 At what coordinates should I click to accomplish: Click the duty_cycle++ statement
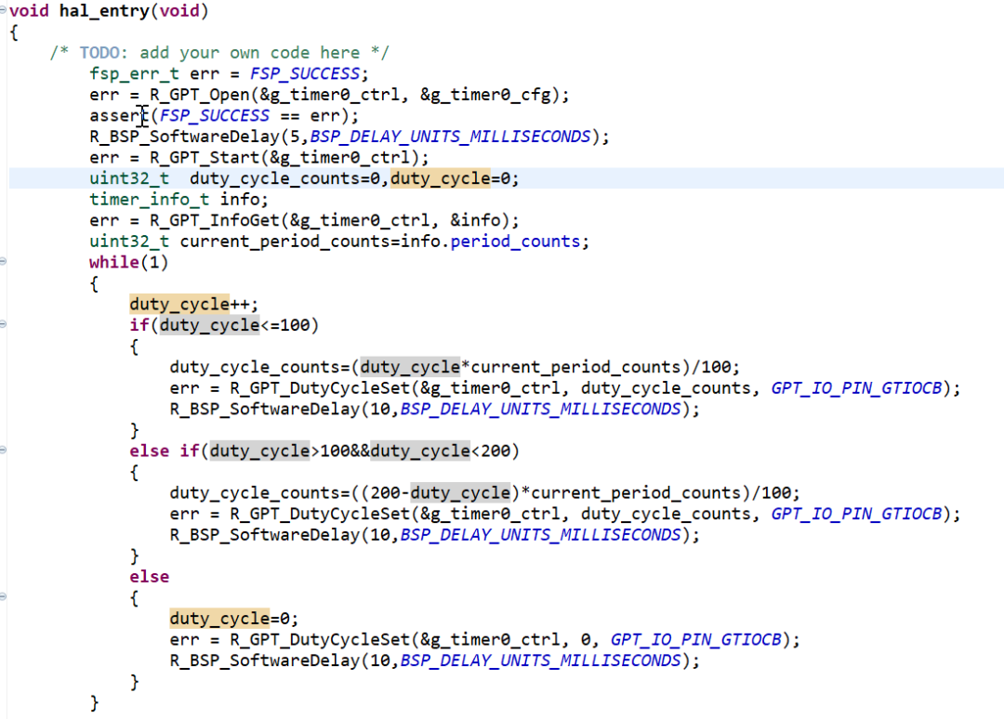193,305
